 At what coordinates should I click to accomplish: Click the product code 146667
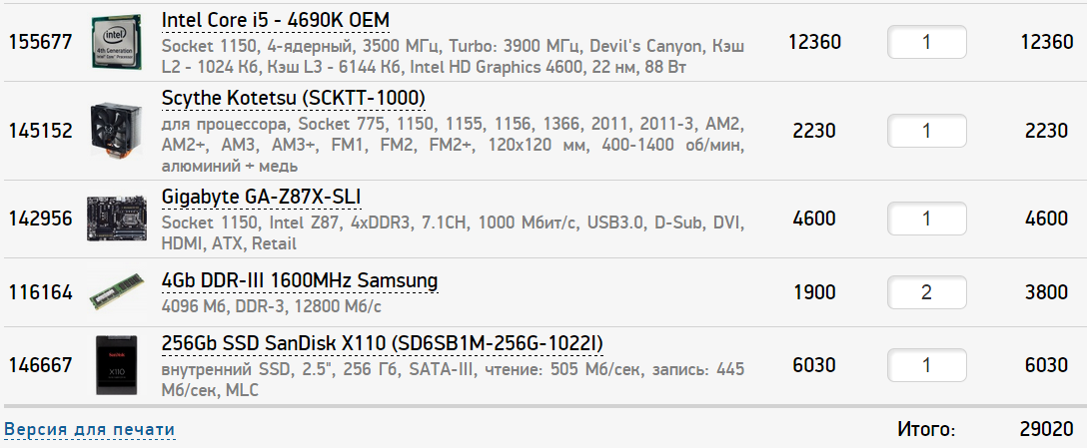(40, 365)
